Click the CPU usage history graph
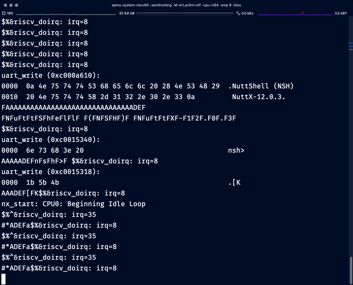 (66, 13)
